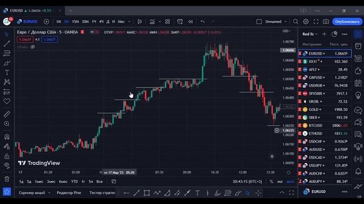
Task: Toggle the лог logarithmic scale
Action: point(280,181)
